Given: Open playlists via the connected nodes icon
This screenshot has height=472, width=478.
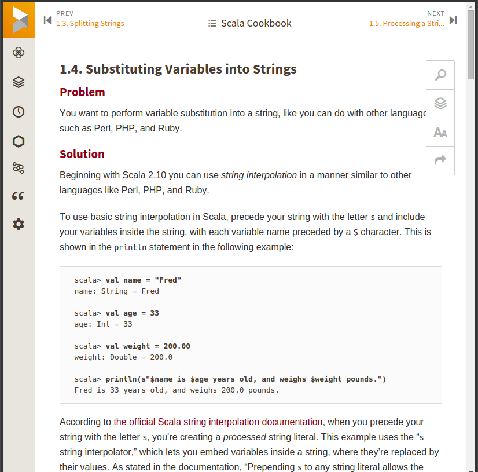Looking at the screenshot, I should 18,169.
